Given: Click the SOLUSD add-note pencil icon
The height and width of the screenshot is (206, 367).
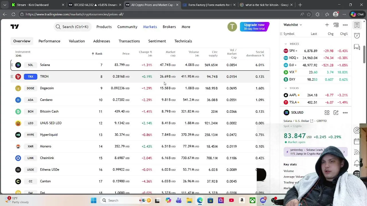Looking at the screenshot, I should tap(336, 113).
